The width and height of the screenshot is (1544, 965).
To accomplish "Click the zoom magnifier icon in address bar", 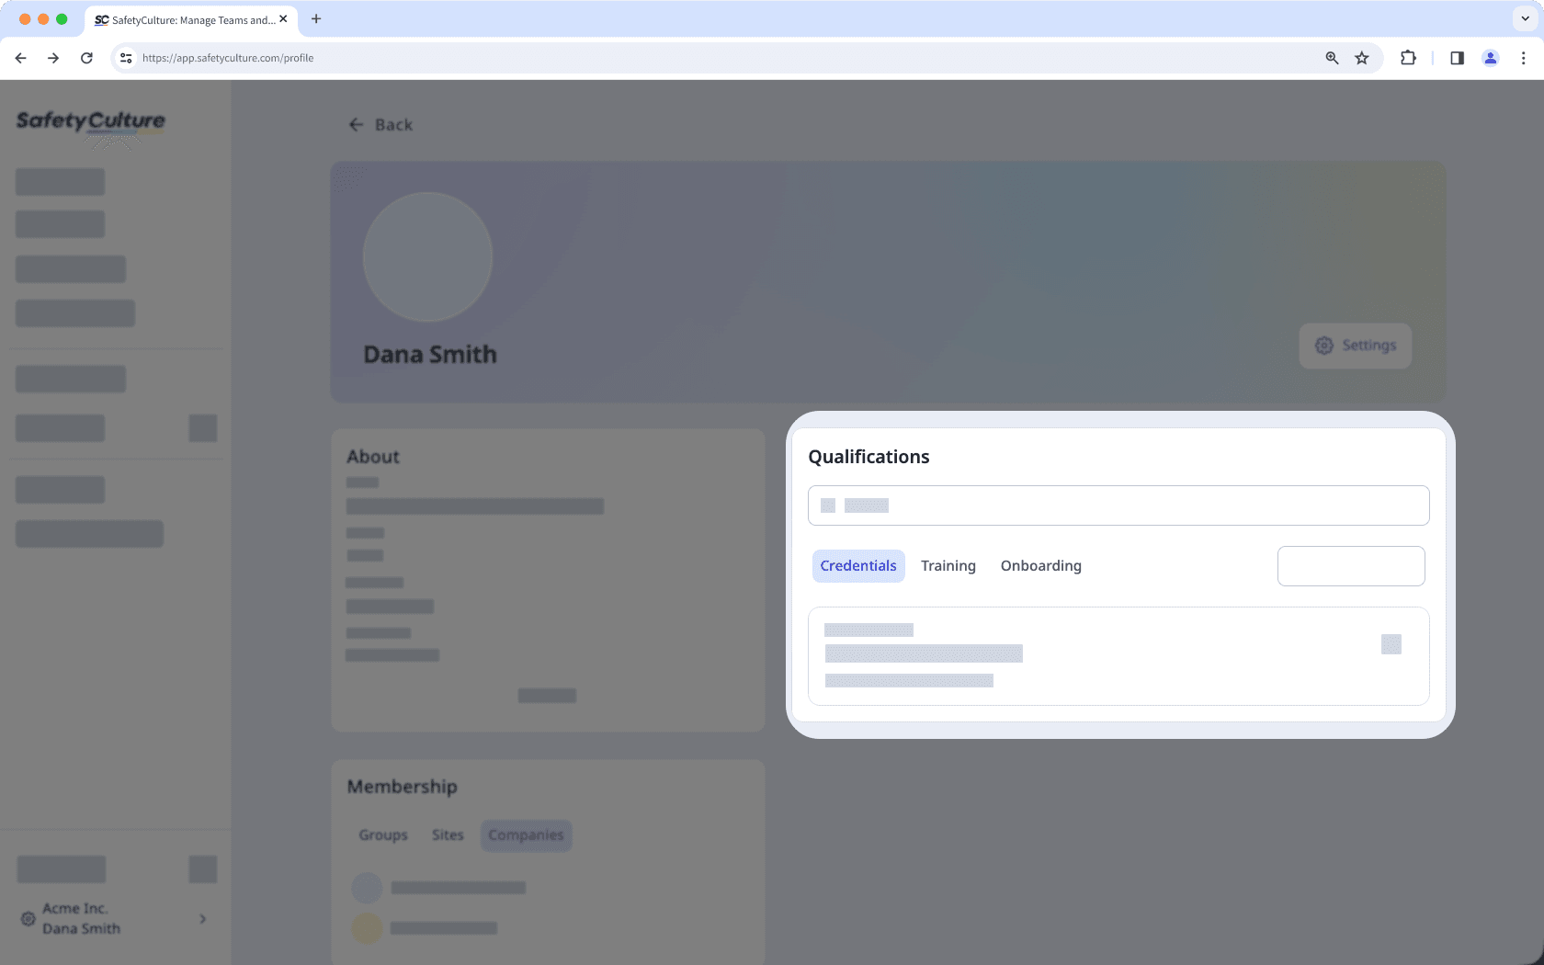I will click(1332, 58).
